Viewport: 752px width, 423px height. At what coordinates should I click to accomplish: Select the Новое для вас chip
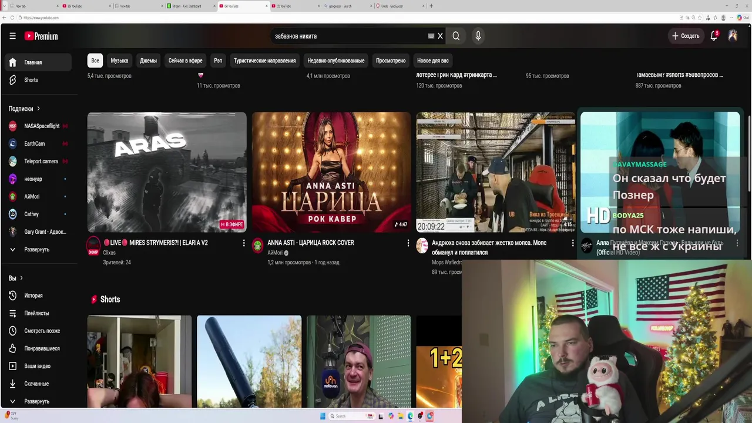[432, 61]
